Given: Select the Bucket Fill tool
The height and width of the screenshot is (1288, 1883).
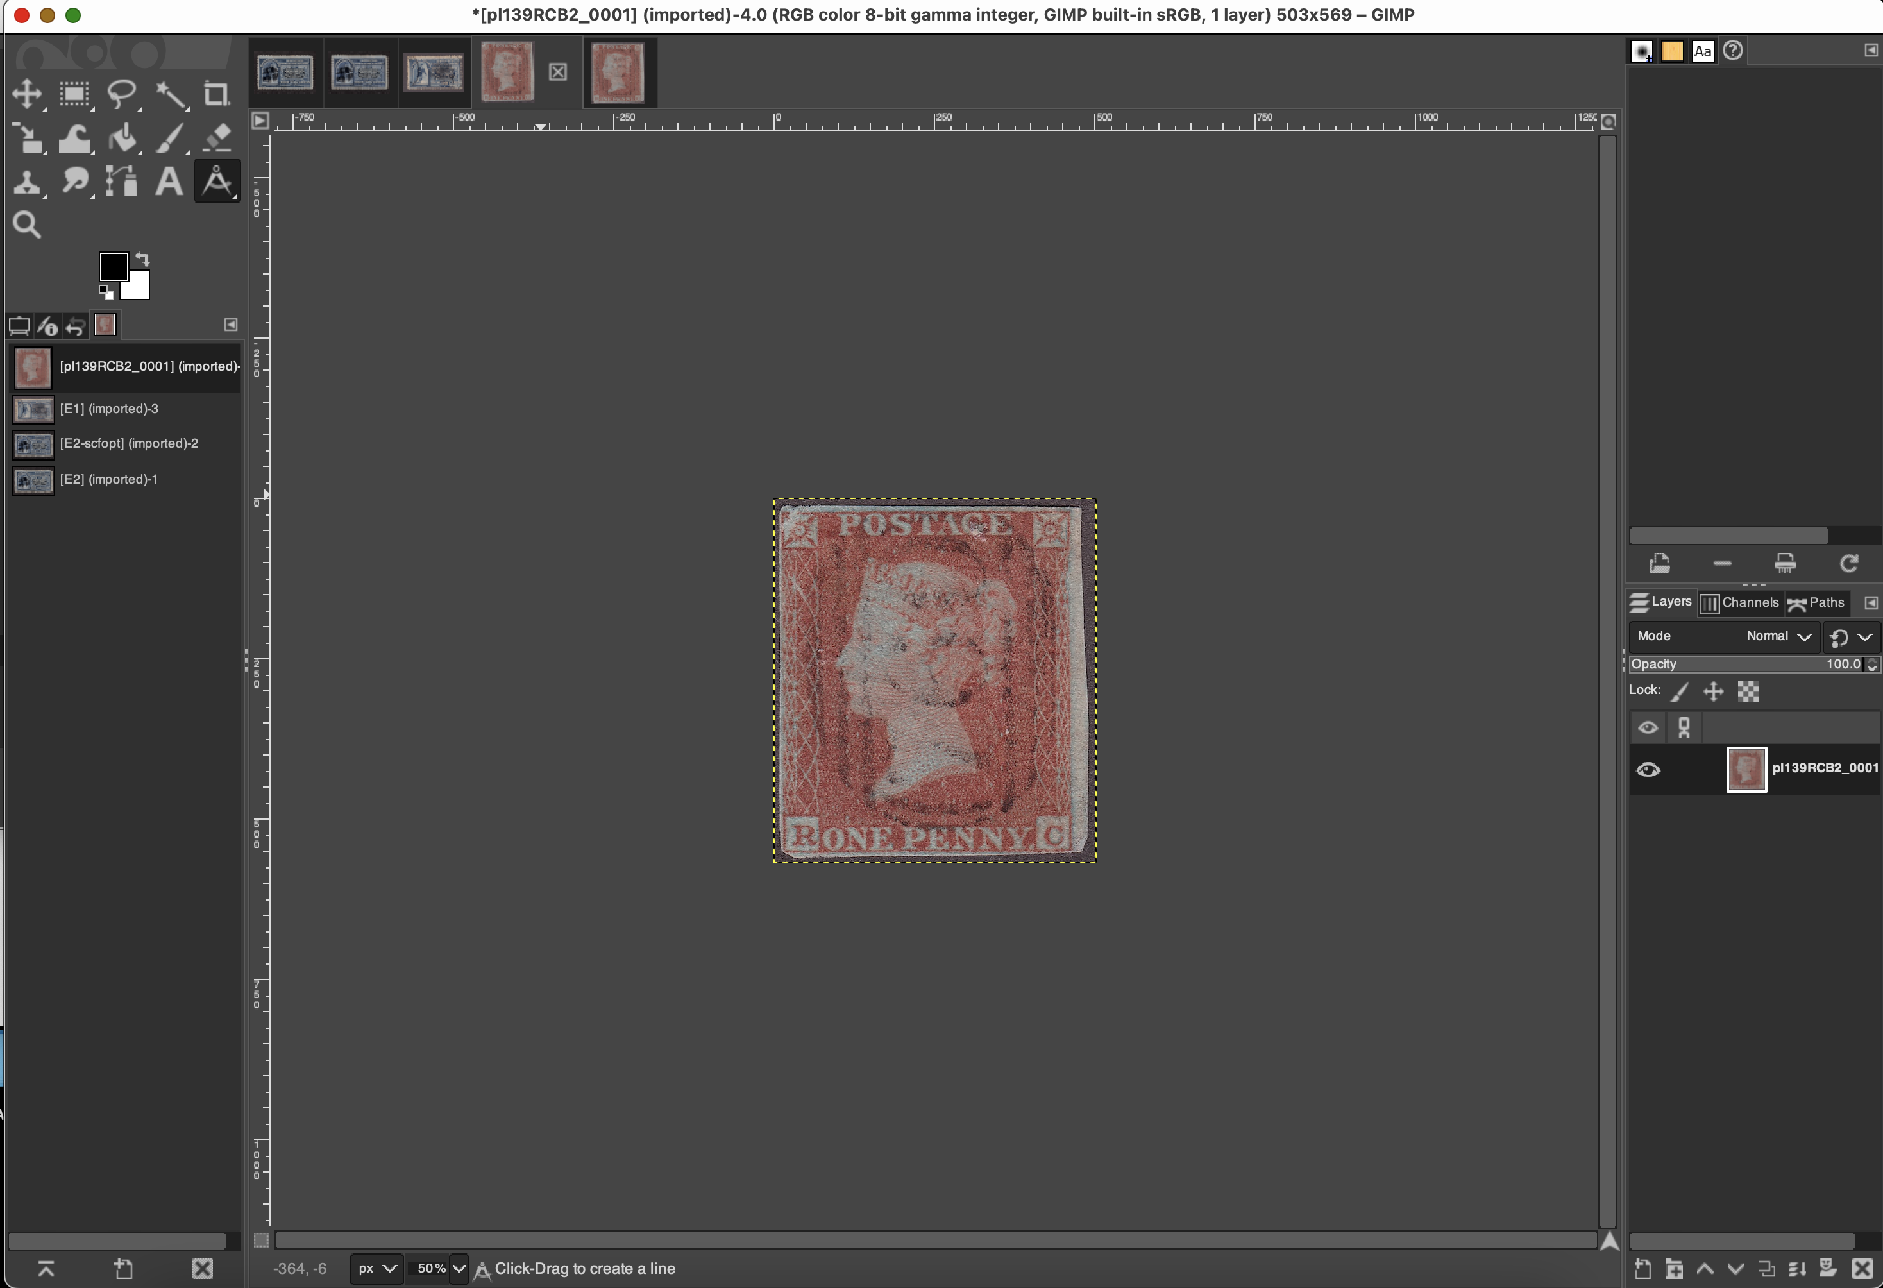Looking at the screenshot, I should pos(122,138).
